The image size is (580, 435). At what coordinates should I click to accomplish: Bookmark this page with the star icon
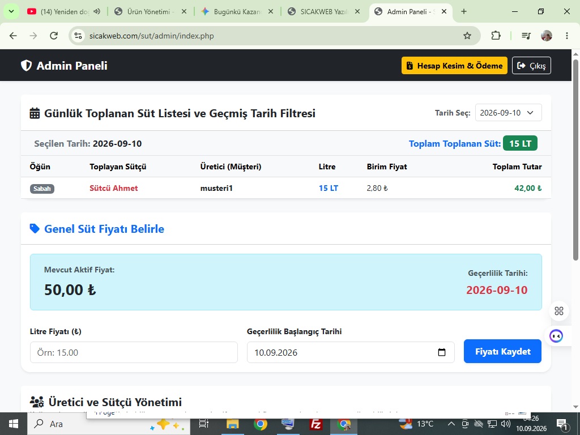467,36
